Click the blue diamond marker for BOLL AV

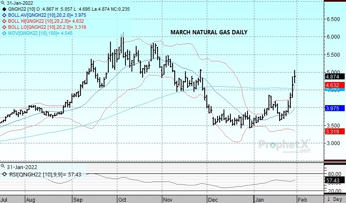[4, 15]
